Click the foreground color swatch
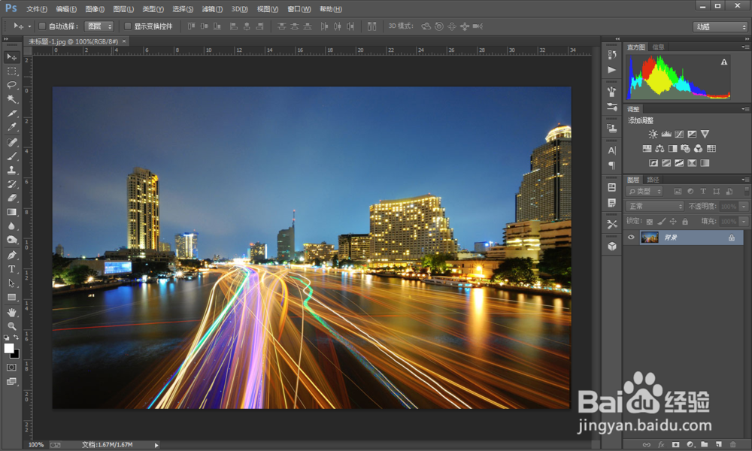The height and width of the screenshot is (451, 752). click(9, 349)
